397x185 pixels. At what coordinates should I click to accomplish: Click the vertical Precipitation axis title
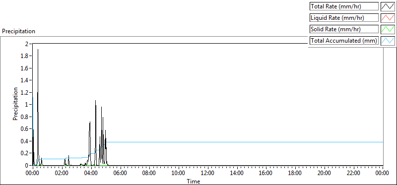(x=15, y=104)
